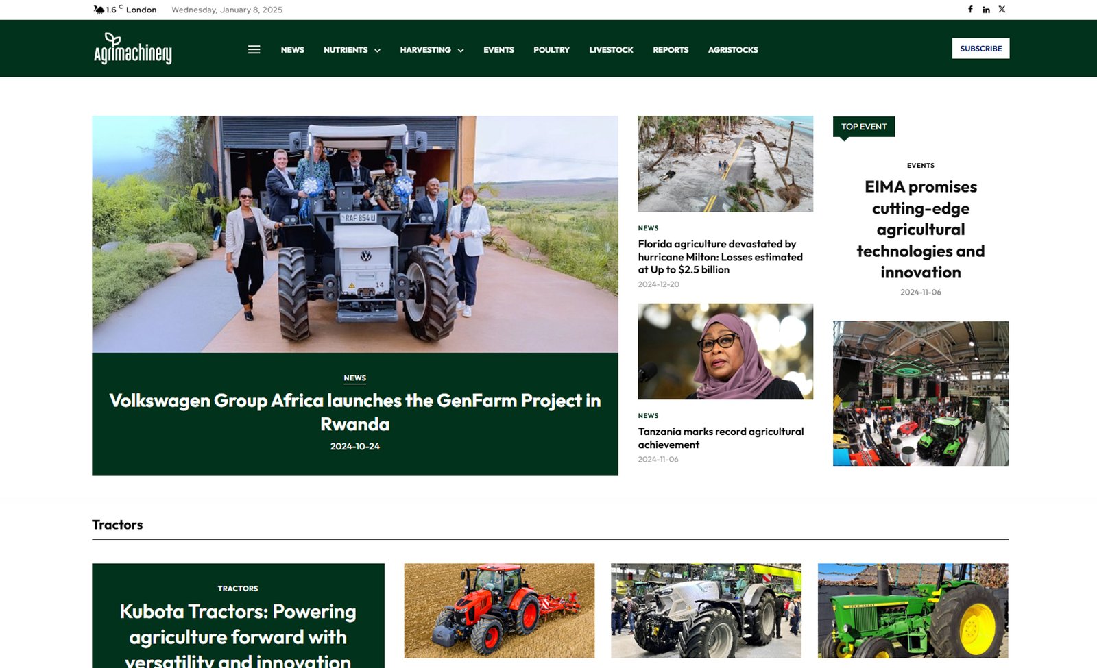This screenshot has height=668, width=1097.
Task: Open the Agristocks menu item
Action: [733, 50]
